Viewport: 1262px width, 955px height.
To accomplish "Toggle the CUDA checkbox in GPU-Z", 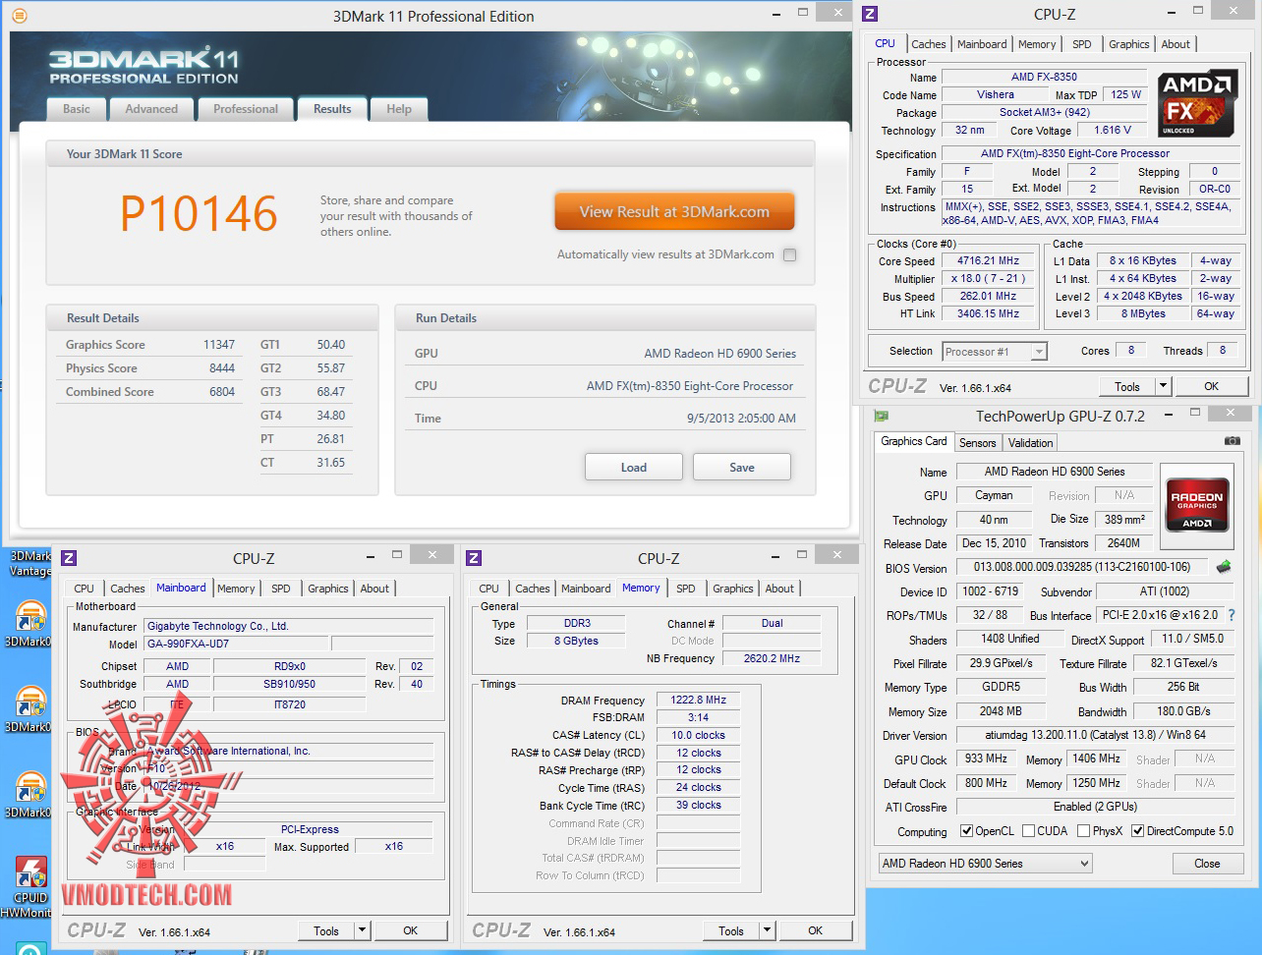I will (1028, 831).
